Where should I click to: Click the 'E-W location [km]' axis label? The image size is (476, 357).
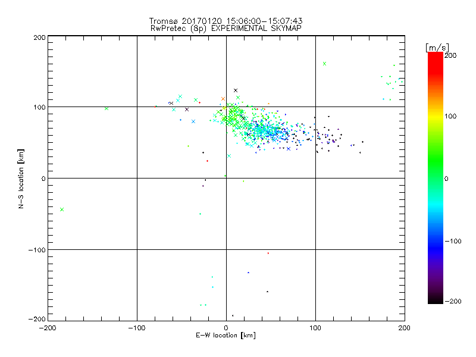226,335
